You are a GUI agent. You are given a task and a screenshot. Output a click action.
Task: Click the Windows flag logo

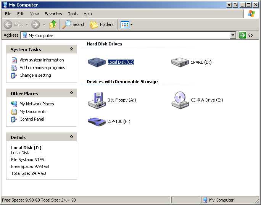pyautogui.click(x=251, y=14)
